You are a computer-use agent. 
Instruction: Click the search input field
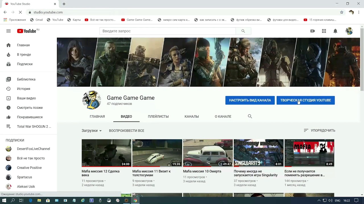pos(167,31)
